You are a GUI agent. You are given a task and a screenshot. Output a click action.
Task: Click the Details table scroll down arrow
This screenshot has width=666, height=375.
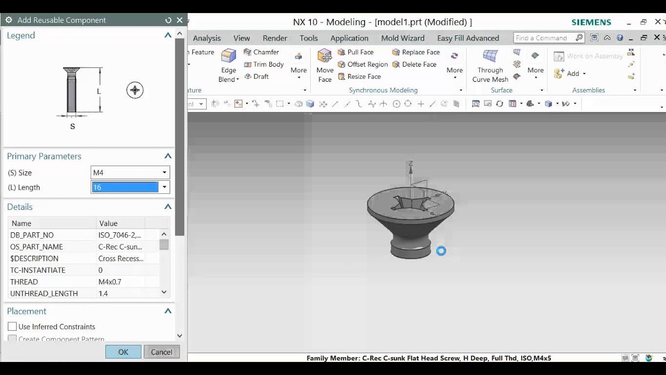(x=164, y=292)
